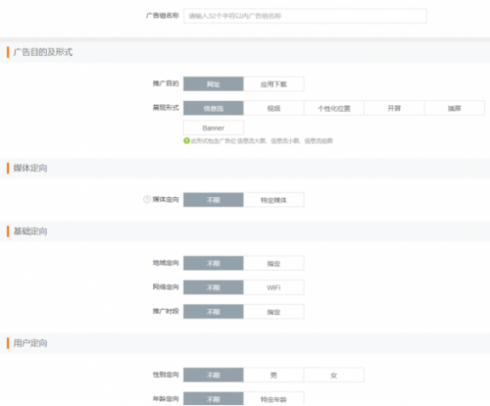Choose the 信息流 display format
490x406 pixels.
coord(214,108)
